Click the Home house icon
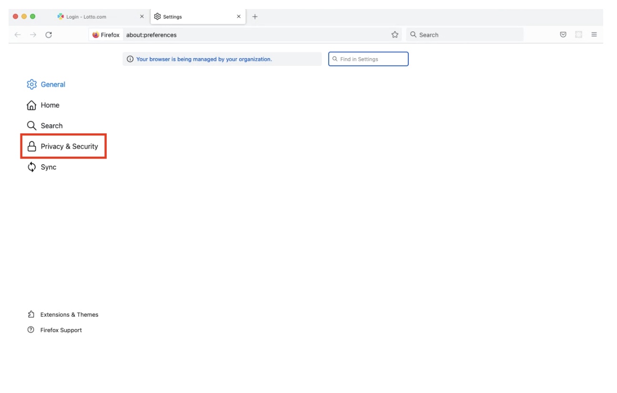This screenshot has height=393, width=617. click(x=31, y=105)
